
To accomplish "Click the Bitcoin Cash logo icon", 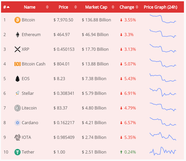I will click(x=17, y=64).
